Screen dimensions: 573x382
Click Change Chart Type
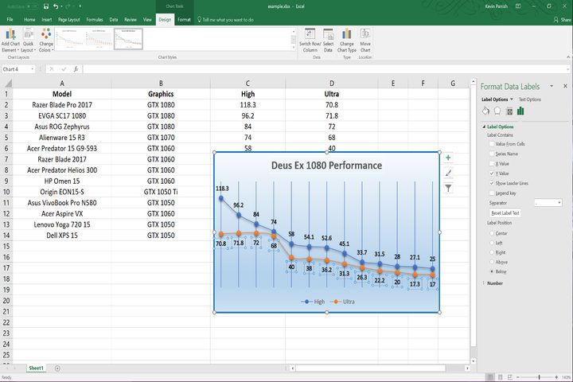tap(346, 41)
